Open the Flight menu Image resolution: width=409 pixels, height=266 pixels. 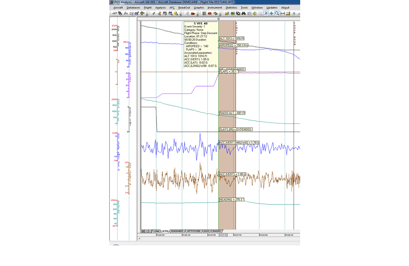click(x=148, y=7)
